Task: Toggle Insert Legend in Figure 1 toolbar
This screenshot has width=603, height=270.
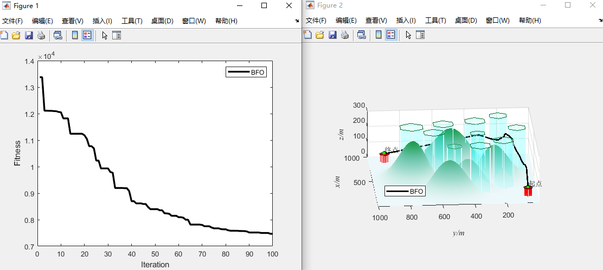Action: coord(87,35)
